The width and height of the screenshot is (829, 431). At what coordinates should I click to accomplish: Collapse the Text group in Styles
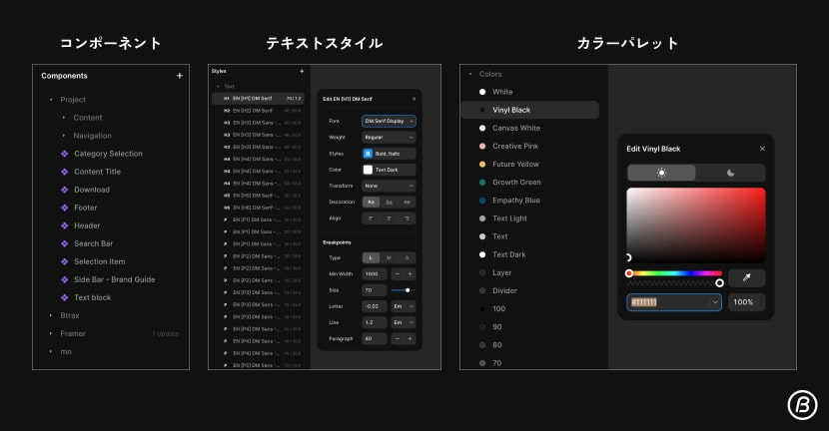(x=218, y=86)
